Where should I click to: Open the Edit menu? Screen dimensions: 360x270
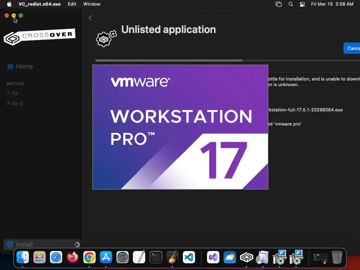point(72,4)
